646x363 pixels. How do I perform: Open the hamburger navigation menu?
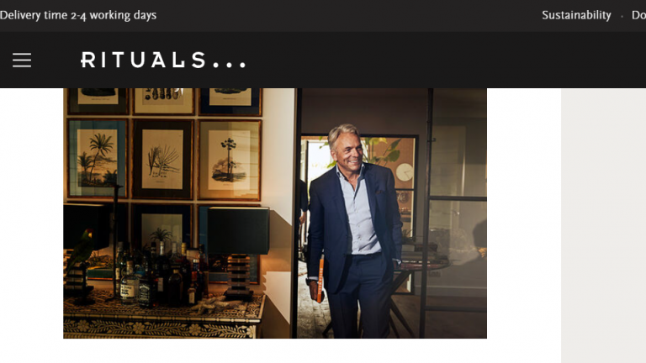point(22,60)
